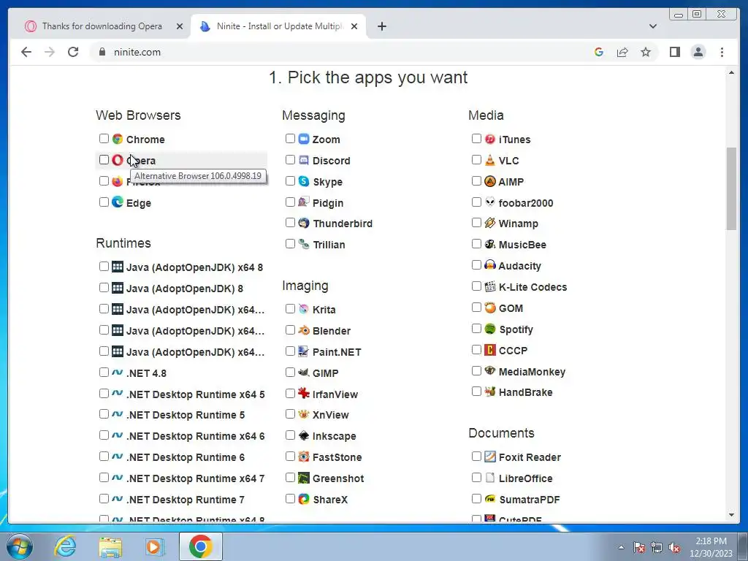Click the AIMP icon
The image size is (748, 561).
tap(490, 181)
